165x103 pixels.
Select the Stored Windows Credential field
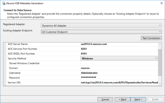[x=119, y=63]
